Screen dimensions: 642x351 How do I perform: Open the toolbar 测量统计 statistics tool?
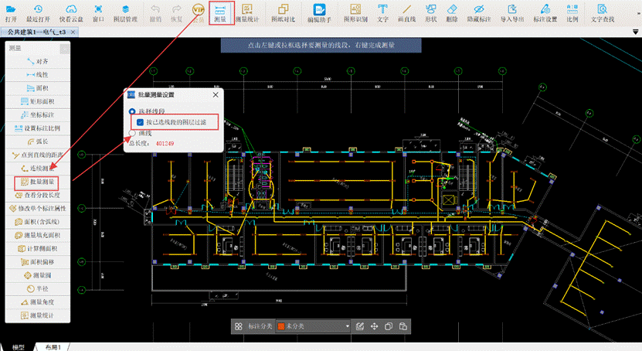point(247,13)
